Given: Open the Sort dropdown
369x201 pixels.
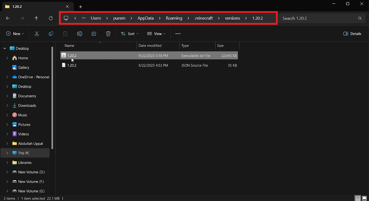Looking at the screenshot, I should point(130,34).
